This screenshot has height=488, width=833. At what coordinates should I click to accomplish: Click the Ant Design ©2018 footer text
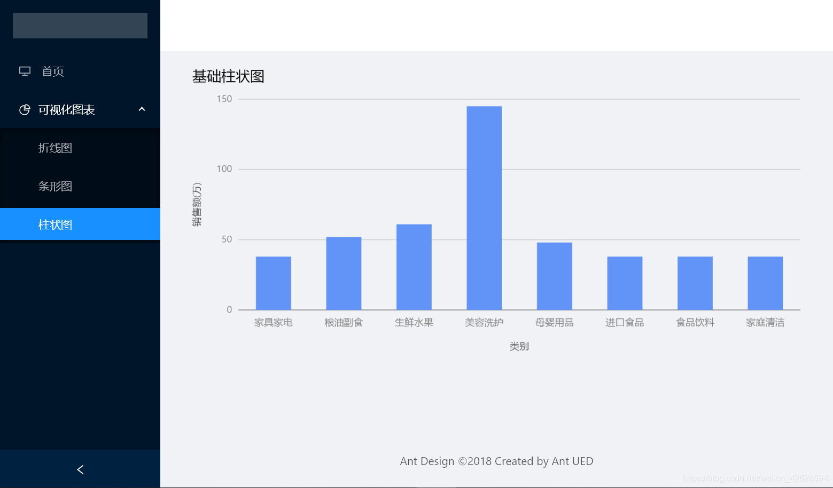(x=496, y=461)
